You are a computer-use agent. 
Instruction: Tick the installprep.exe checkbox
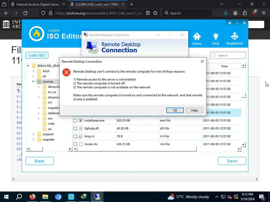(x=75, y=120)
